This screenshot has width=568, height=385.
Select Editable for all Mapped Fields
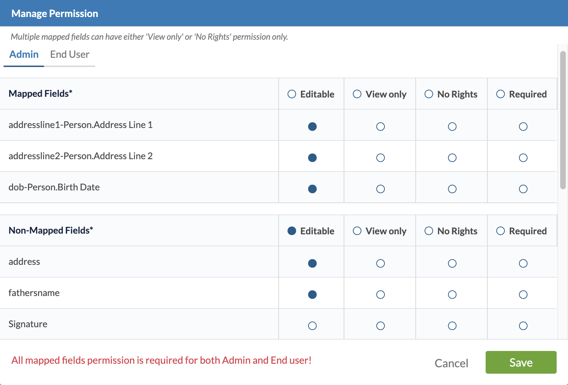click(292, 94)
